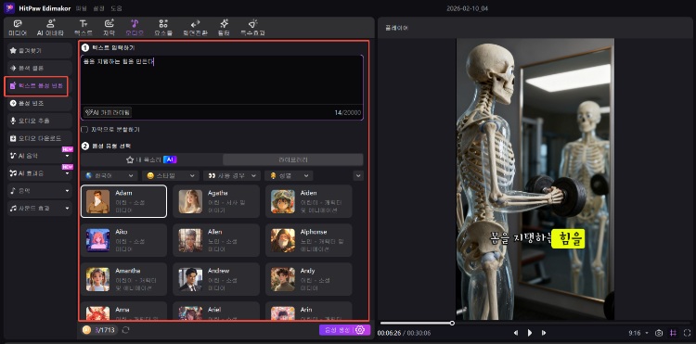
Task: Click the HitPaw Edimakor logo icon
Action: pos(9,8)
